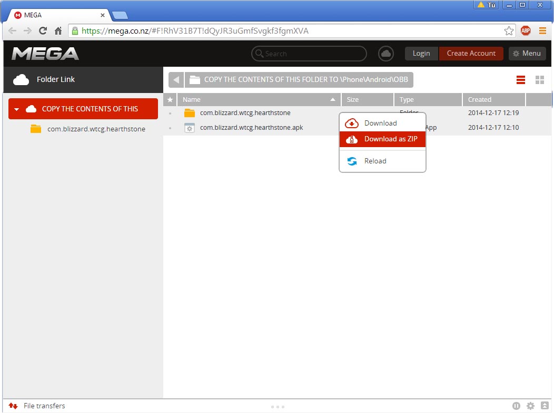Click the Type column header
554x413 pixels.
[428, 100]
